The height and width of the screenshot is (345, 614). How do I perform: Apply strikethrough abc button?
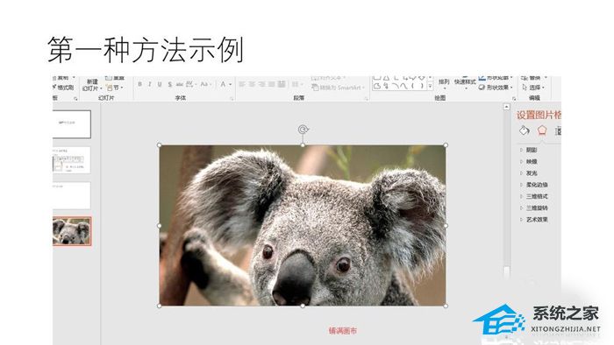click(179, 84)
